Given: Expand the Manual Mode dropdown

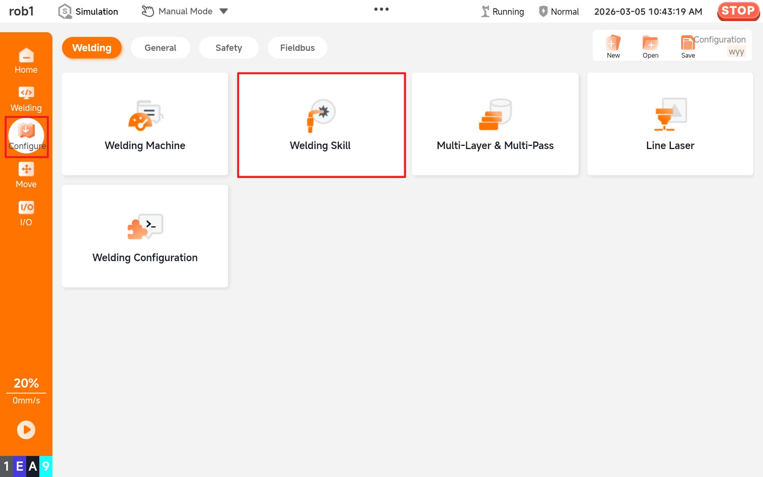Looking at the screenshot, I should 224,12.
